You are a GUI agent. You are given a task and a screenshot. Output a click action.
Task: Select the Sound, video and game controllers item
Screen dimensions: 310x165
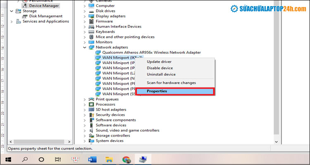coord(127,130)
